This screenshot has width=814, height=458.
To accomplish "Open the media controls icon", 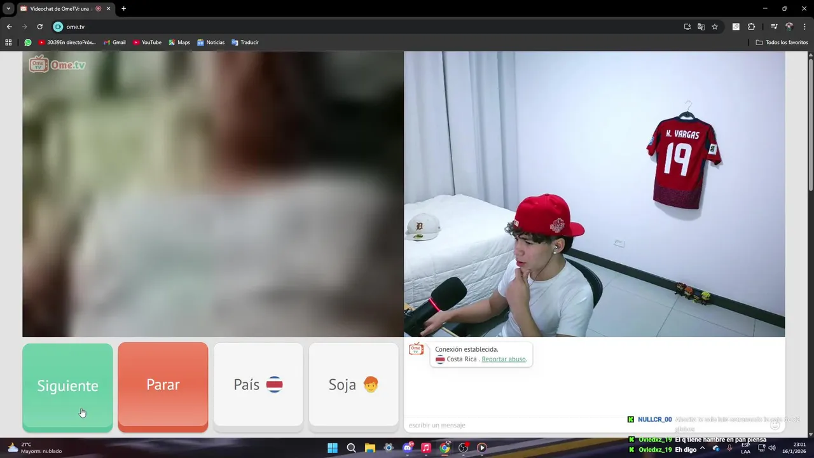I will coord(774,27).
